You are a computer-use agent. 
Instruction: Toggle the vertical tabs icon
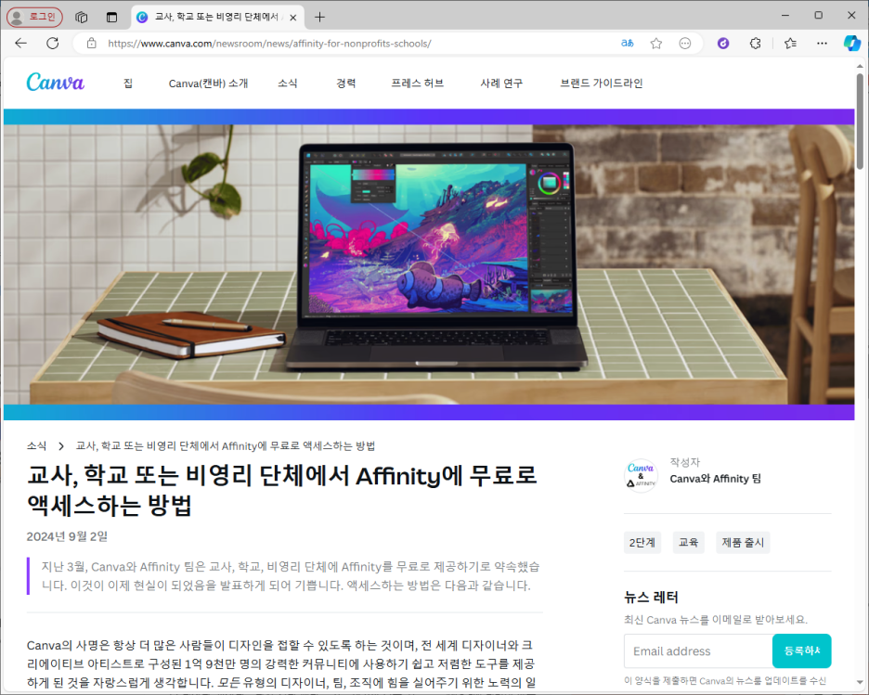pos(112,18)
